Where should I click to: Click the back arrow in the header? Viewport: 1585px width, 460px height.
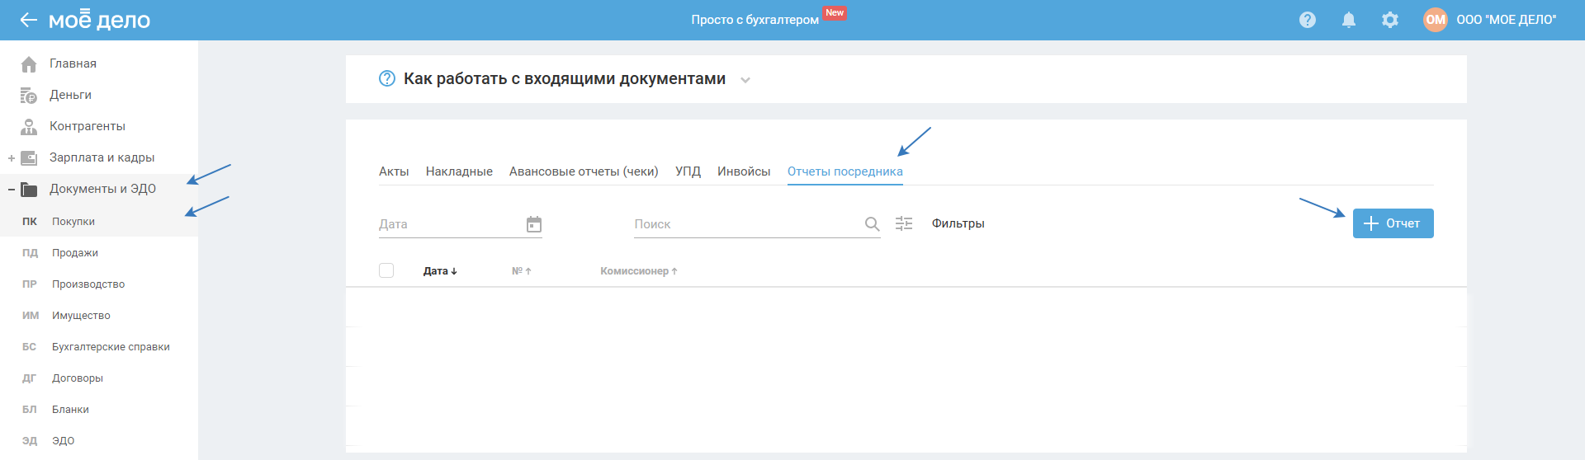click(x=28, y=20)
